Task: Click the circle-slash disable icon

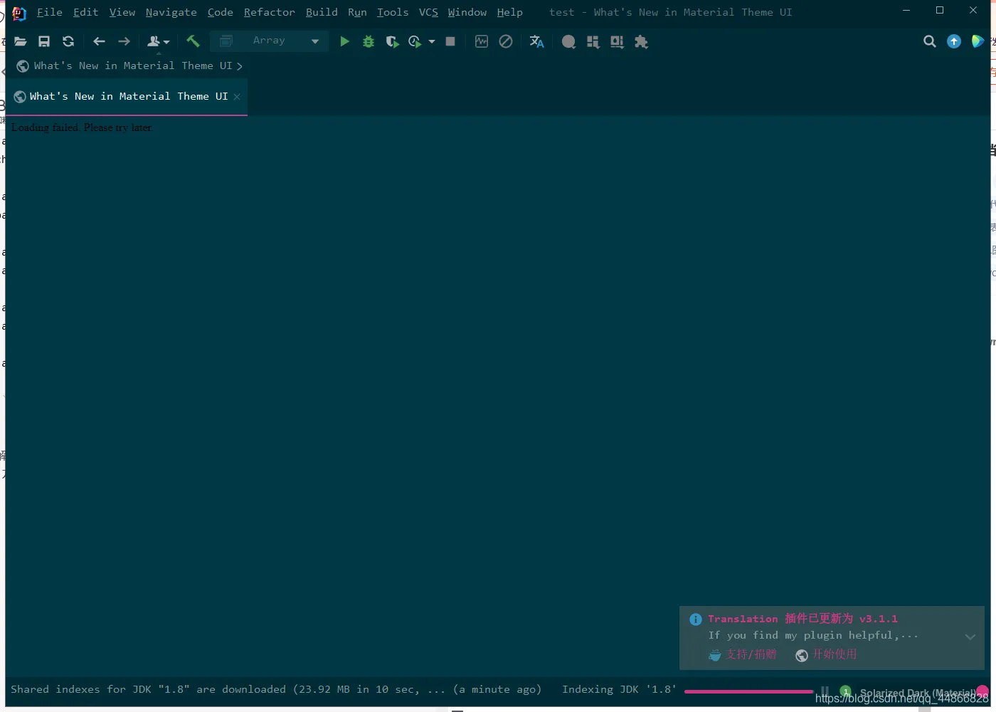Action: (x=506, y=42)
